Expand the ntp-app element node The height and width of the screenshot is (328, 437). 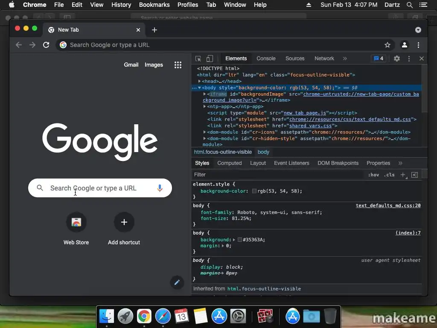[x=204, y=106]
